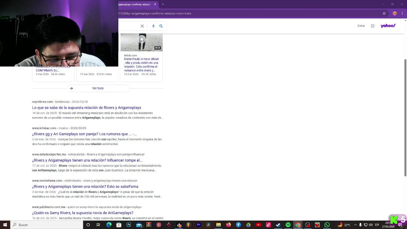Viewport: 407px width, 229px height.
Task: Show hidden system tray icons
Action: [355, 225]
